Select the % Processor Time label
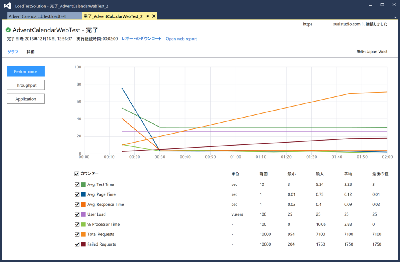 (104, 224)
